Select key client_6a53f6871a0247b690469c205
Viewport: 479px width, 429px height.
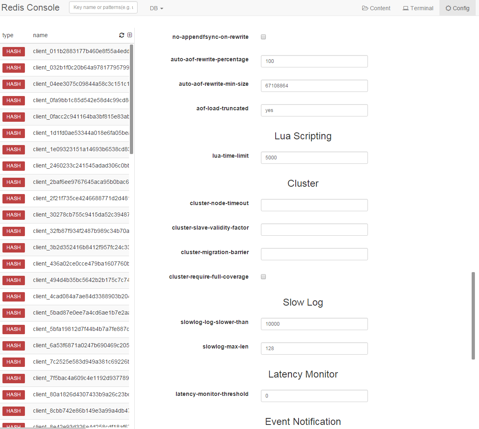(81, 346)
